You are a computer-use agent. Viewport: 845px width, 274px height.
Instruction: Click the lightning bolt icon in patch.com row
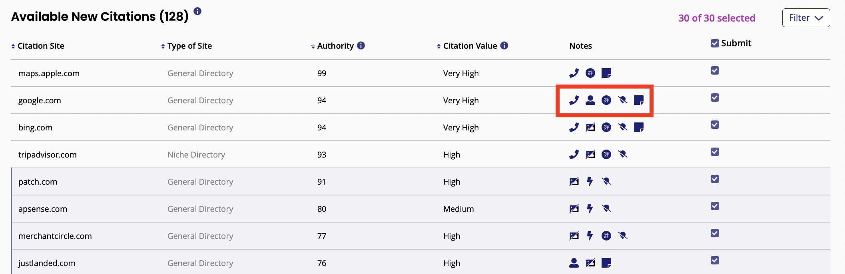(x=590, y=181)
